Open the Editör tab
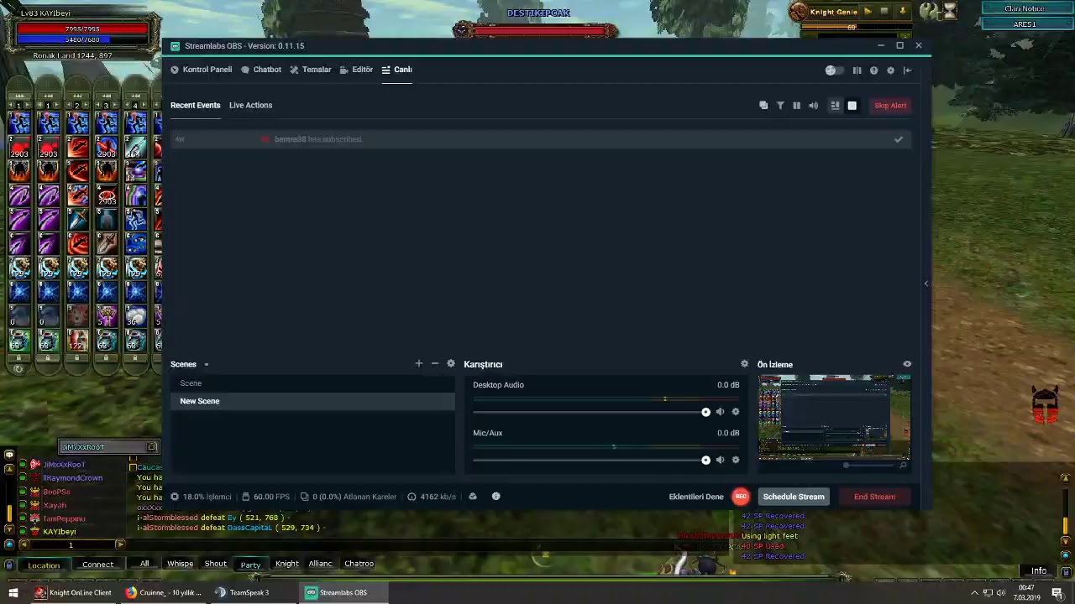 pos(356,70)
